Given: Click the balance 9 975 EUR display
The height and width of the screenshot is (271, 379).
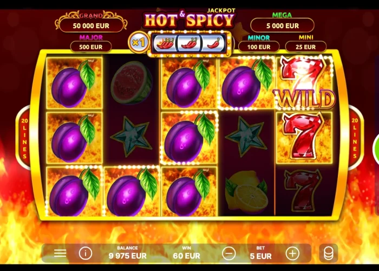Looking at the screenshot, I should tap(127, 253).
